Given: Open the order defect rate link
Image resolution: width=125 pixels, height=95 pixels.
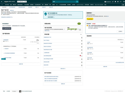Looking at the screenshot, I should tap(6, 40).
